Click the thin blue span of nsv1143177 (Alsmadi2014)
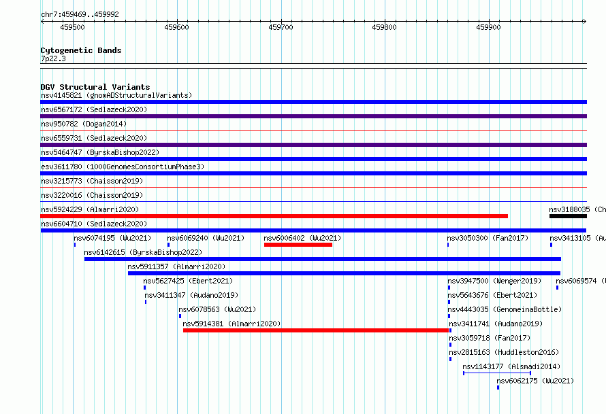606x414 pixels. (x=497, y=373)
